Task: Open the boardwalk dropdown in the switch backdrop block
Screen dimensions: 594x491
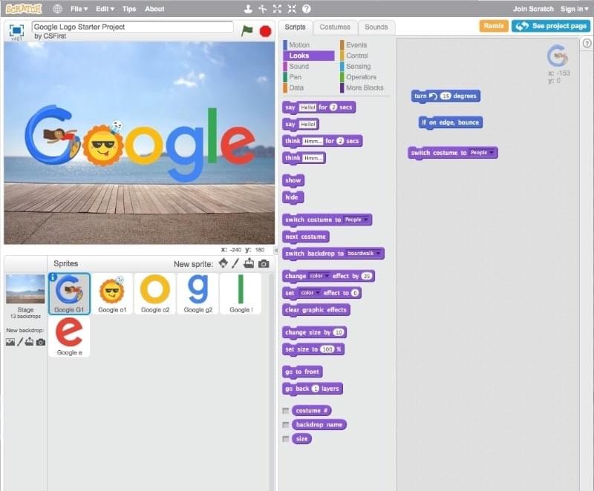Action: coord(364,253)
